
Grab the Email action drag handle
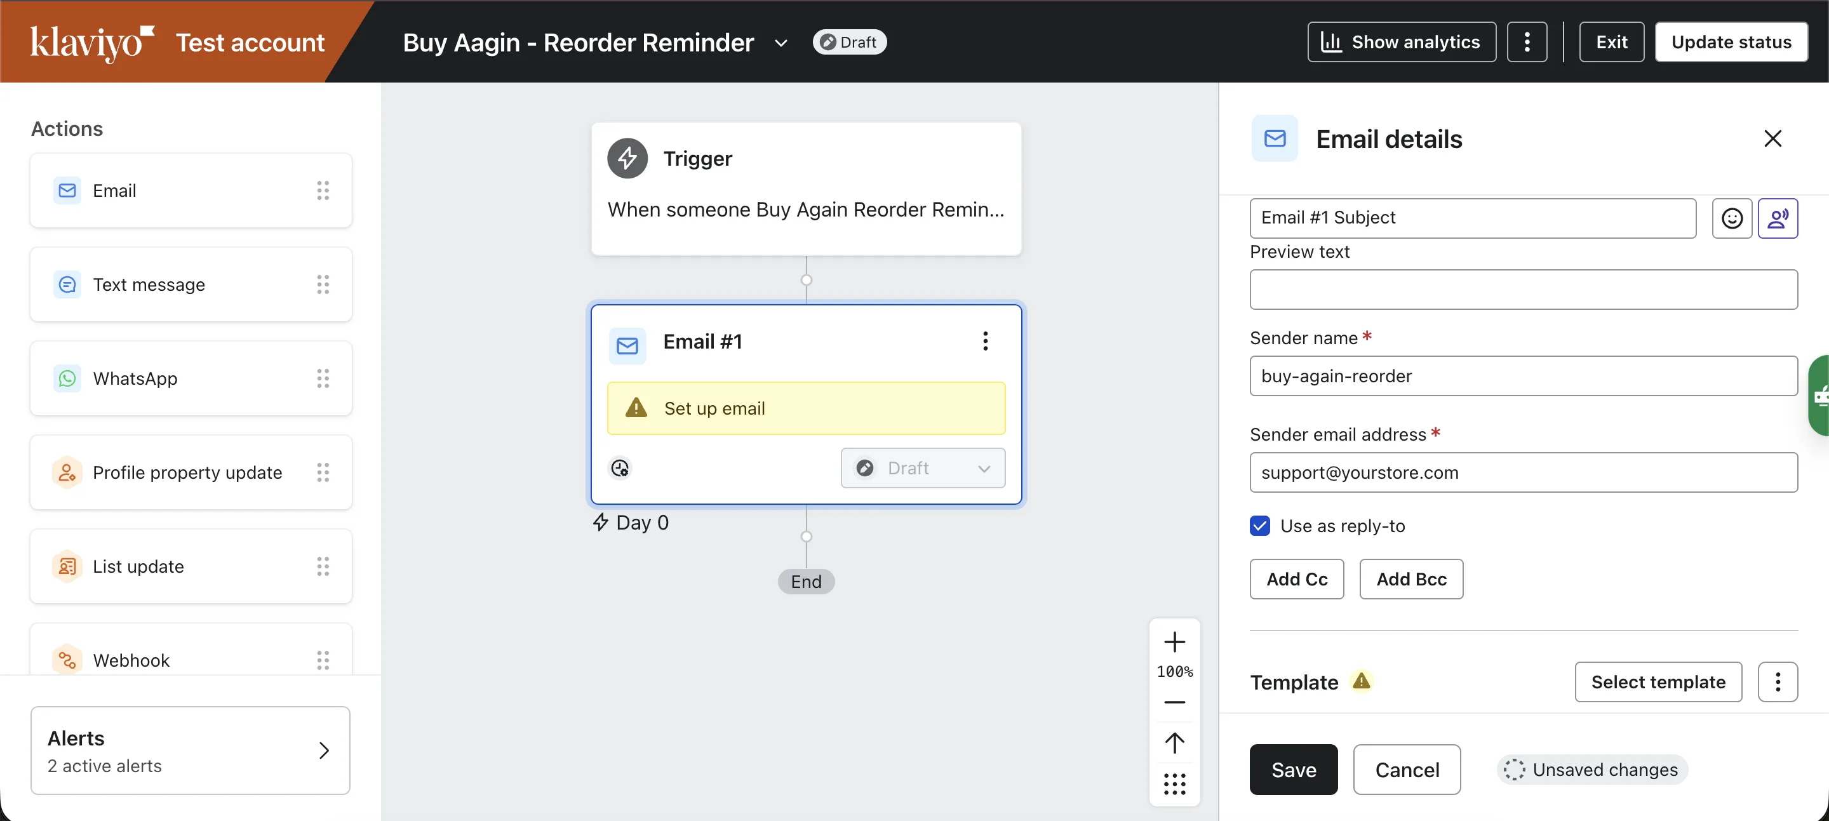[x=323, y=190]
